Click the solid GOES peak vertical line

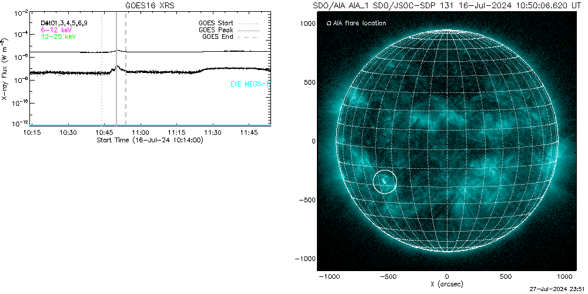pos(116,69)
